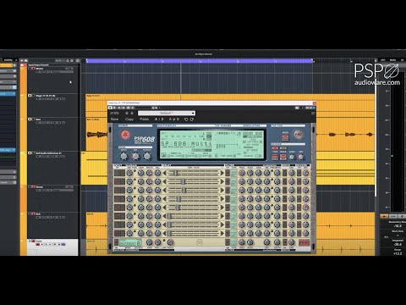Image resolution: width=406 pixels, height=305 pixels.
Task: Click the yellow button on the Bass track
Action: coord(30,119)
